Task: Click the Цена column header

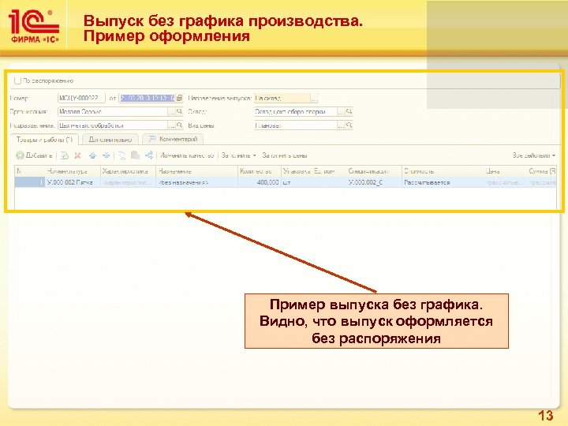Action: coord(506,171)
